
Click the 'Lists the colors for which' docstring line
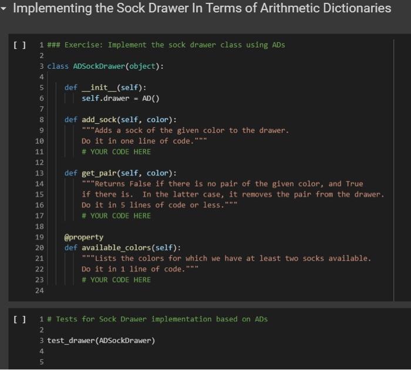point(227,258)
